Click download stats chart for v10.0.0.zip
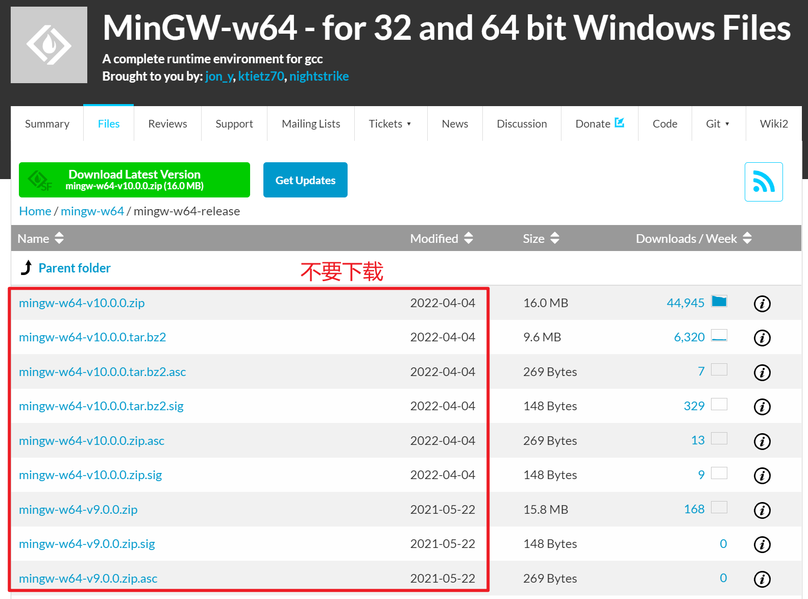Image resolution: width=808 pixels, height=599 pixels. point(719,301)
